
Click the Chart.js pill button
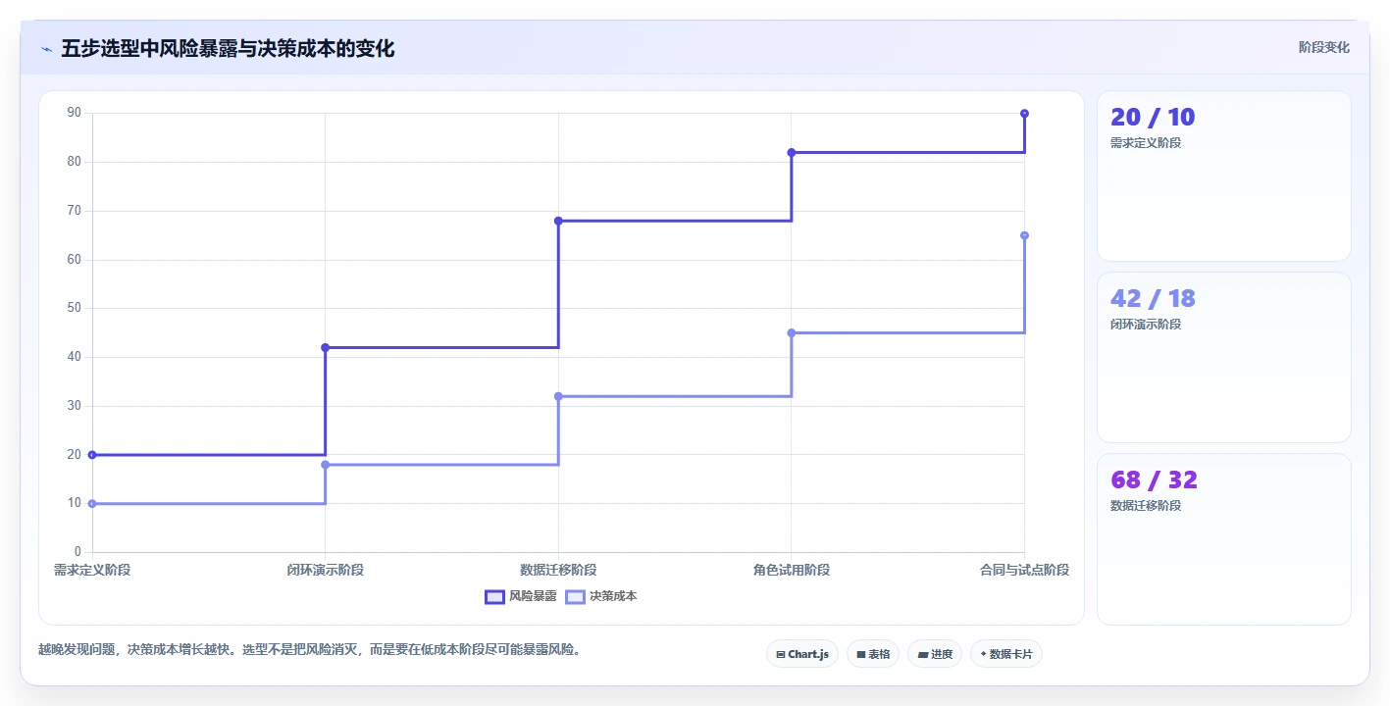802,654
